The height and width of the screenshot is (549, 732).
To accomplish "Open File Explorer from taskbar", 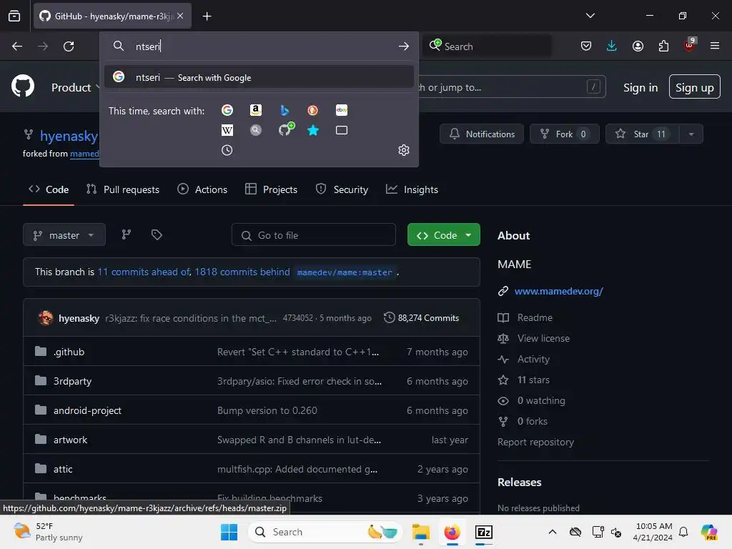I will coord(420,532).
